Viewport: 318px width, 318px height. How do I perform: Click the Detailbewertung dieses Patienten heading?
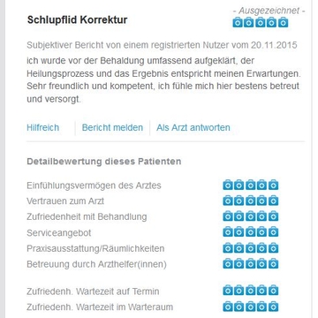pyautogui.click(x=104, y=162)
